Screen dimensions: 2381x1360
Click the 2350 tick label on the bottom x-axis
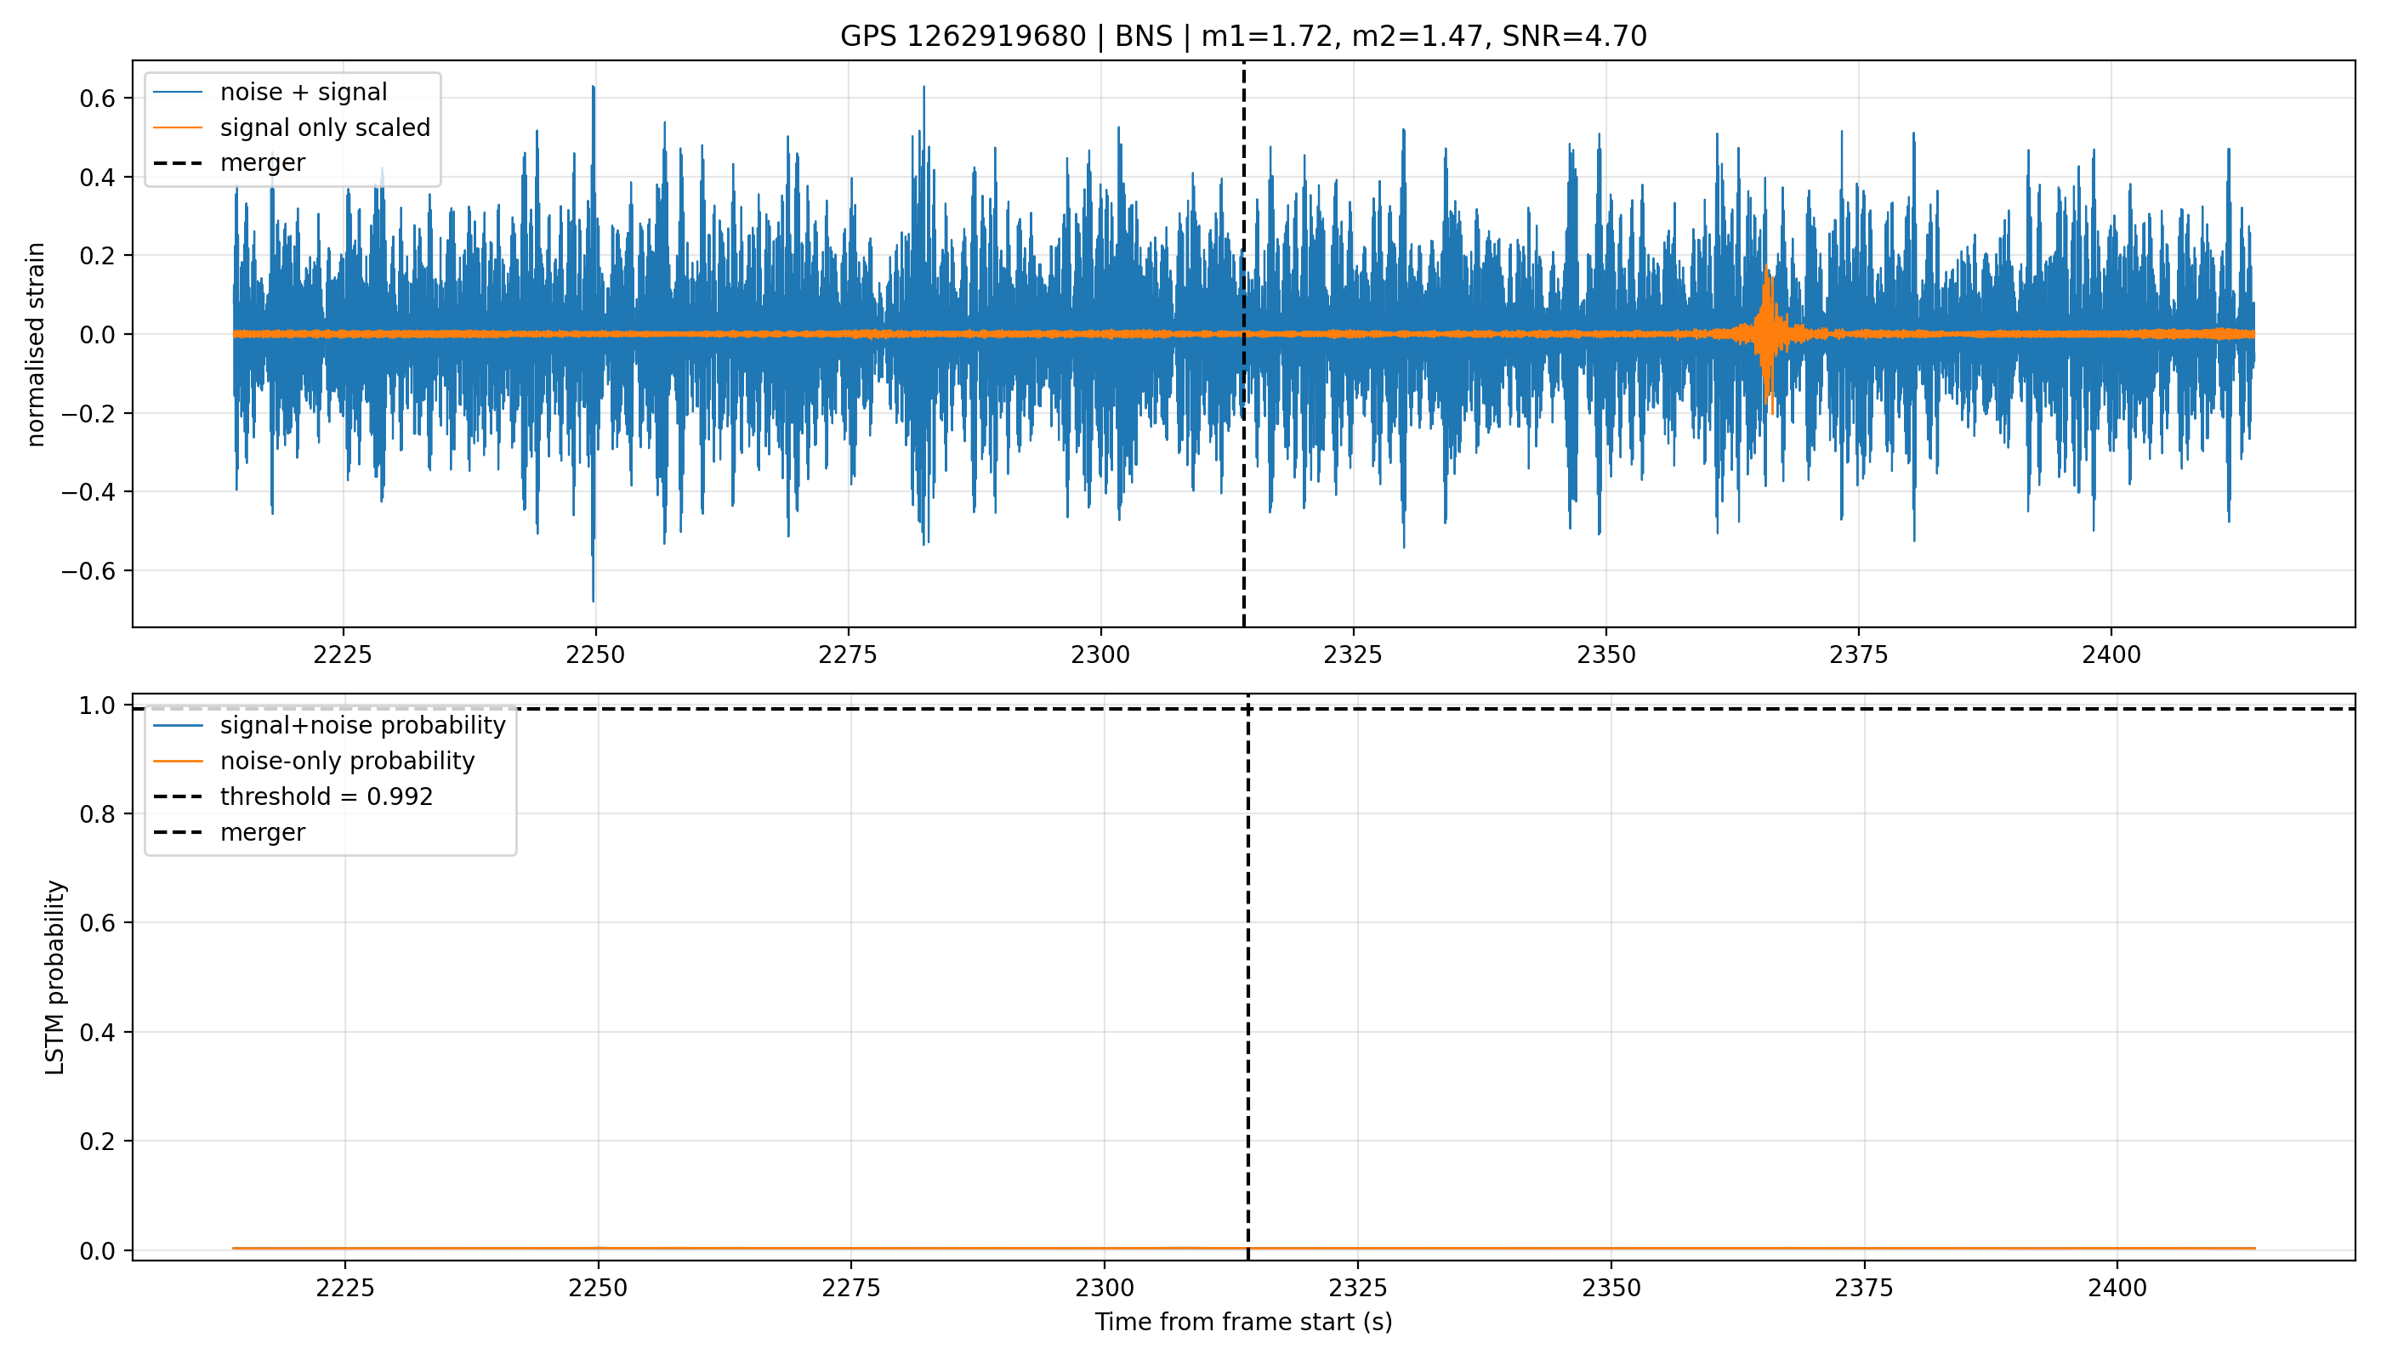click(x=1611, y=1288)
